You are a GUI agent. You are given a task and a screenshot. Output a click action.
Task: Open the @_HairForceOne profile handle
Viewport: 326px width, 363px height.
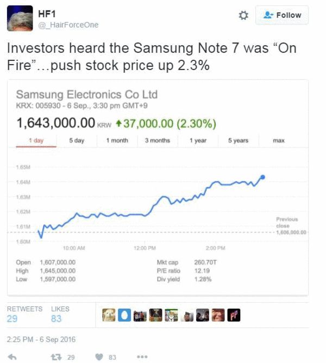click(x=68, y=25)
